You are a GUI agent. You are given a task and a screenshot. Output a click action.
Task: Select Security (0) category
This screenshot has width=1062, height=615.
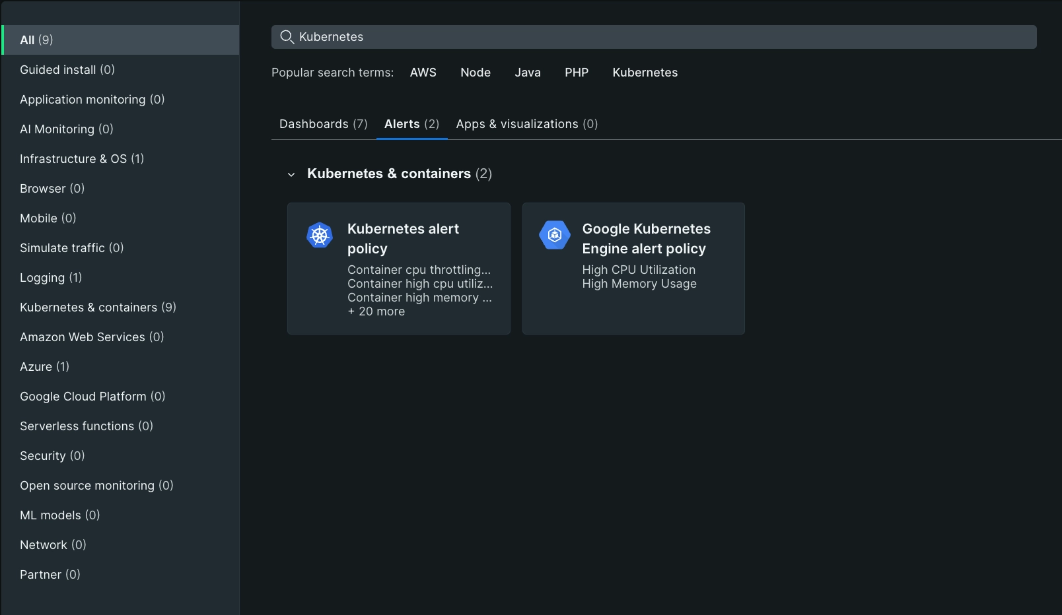120,455
